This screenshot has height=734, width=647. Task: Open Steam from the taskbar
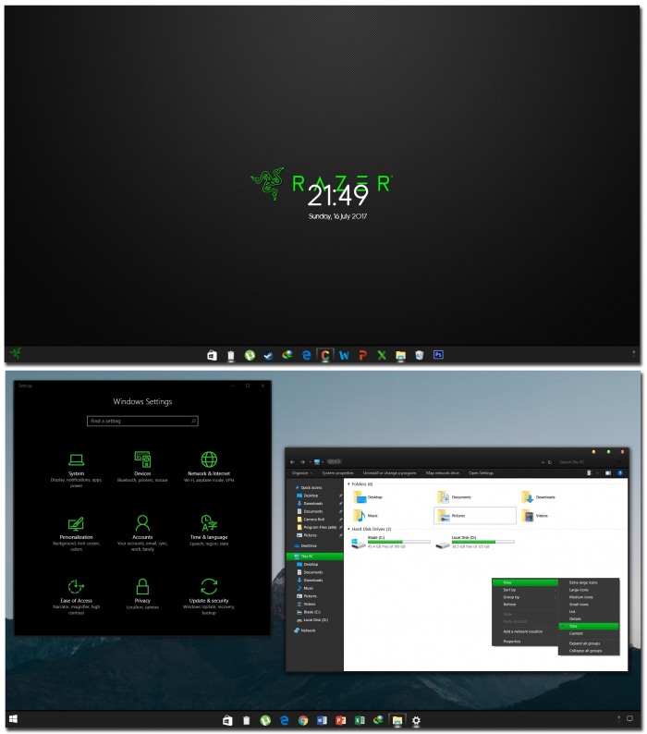[268, 355]
